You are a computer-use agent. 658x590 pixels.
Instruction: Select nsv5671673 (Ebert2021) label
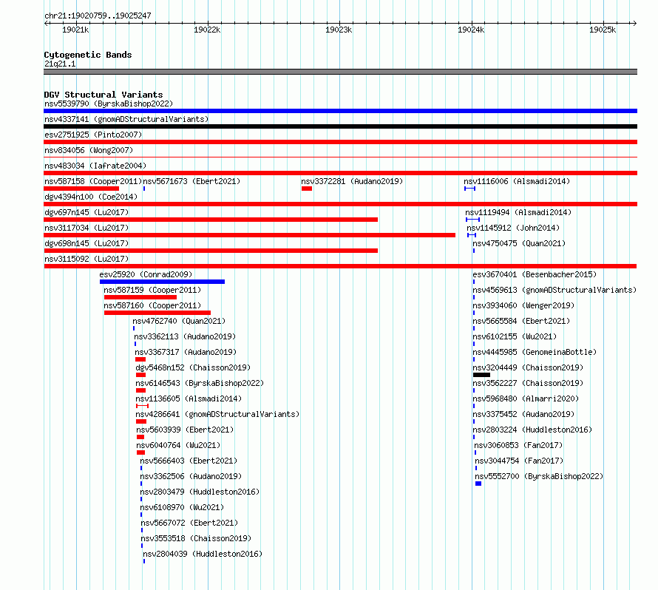(191, 181)
